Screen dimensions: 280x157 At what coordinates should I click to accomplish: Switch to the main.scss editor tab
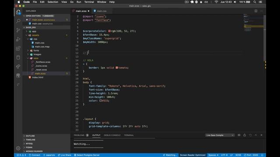tap(81, 11)
